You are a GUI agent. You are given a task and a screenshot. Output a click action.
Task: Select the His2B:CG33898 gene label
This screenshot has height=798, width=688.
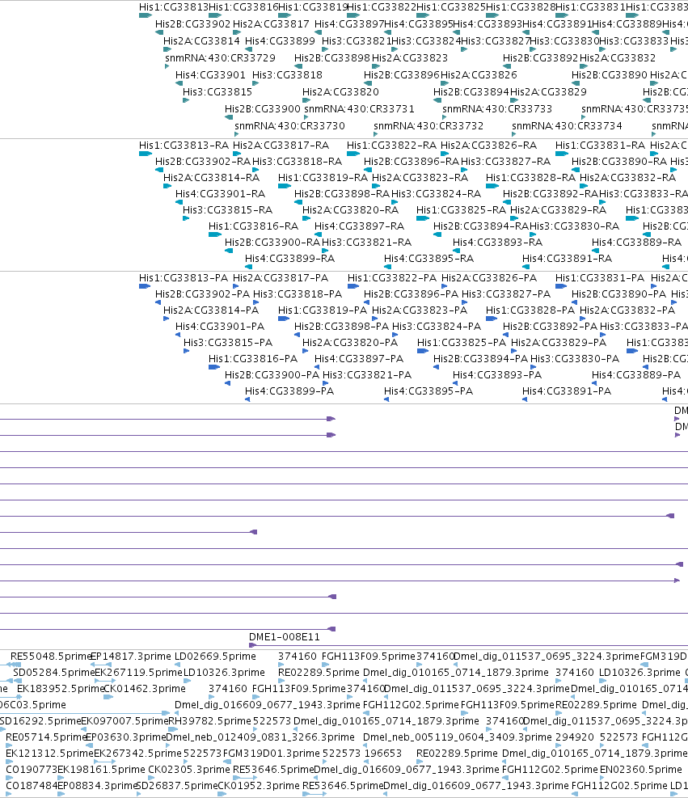pyautogui.click(x=332, y=58)
